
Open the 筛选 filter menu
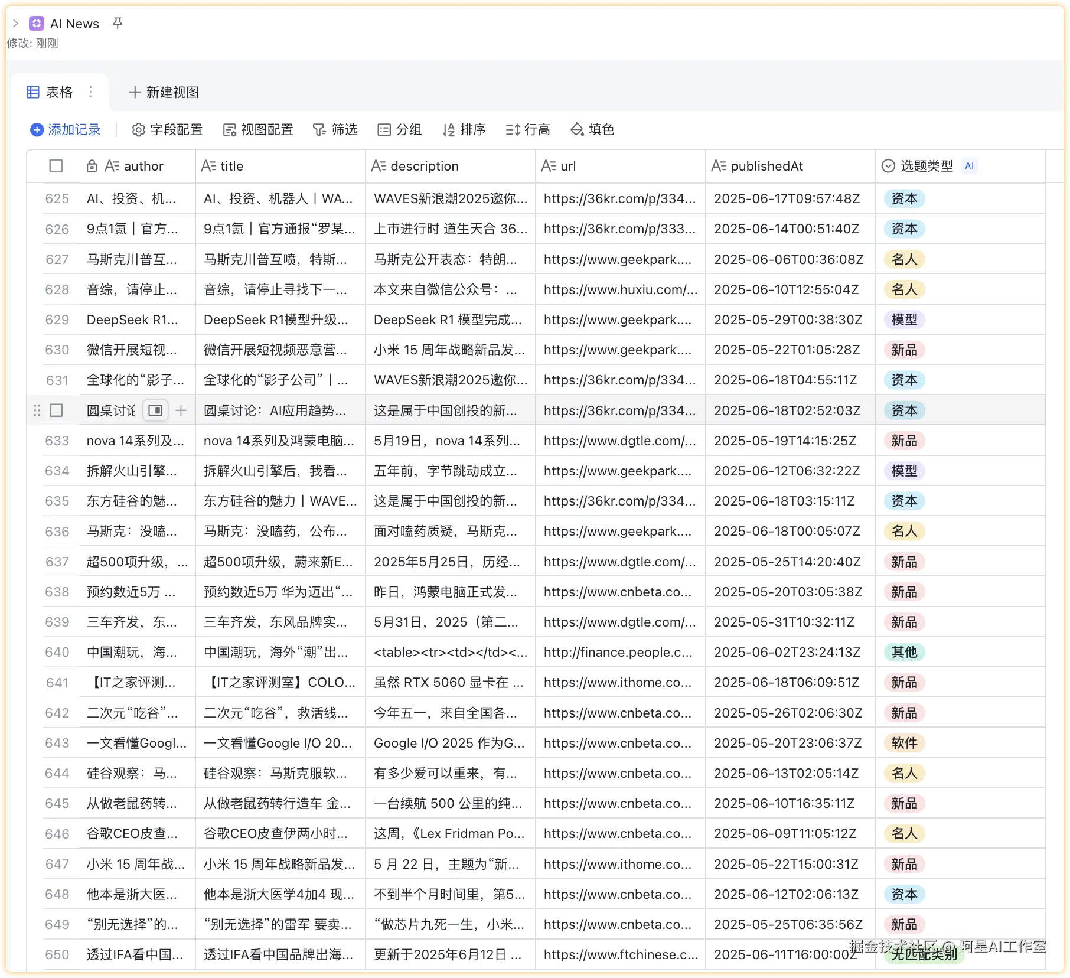coord(335,129)
